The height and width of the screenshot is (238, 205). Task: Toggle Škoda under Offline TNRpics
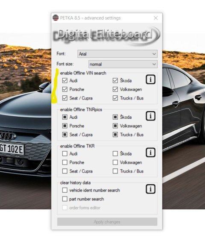click(115, 117)
